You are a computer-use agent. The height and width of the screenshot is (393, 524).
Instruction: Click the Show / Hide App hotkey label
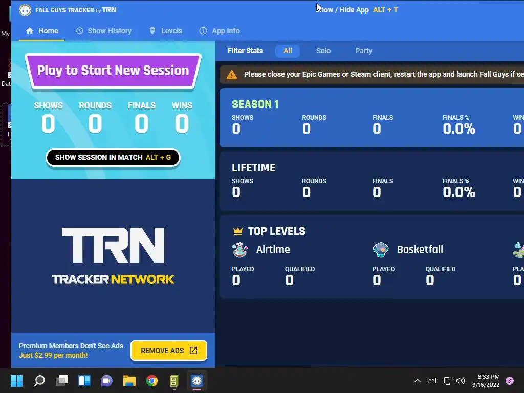pyautogui.click(x=357, y=10)
